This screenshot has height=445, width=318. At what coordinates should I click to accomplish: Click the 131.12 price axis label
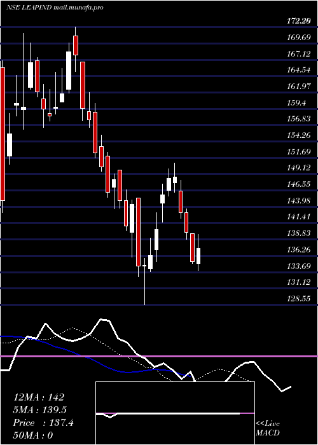[x=298, y=283]
